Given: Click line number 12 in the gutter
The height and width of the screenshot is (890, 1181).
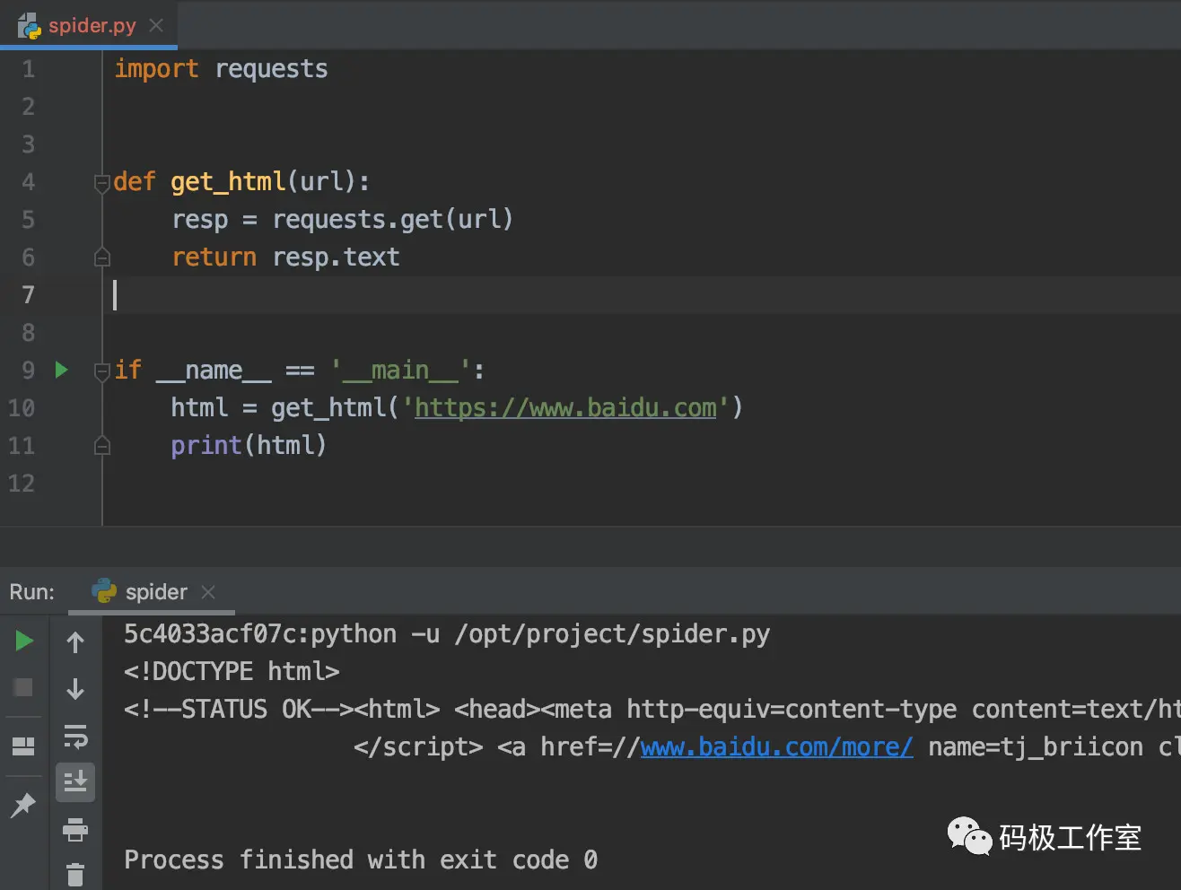Looking at the screenshot, I should tap(22, 484).
